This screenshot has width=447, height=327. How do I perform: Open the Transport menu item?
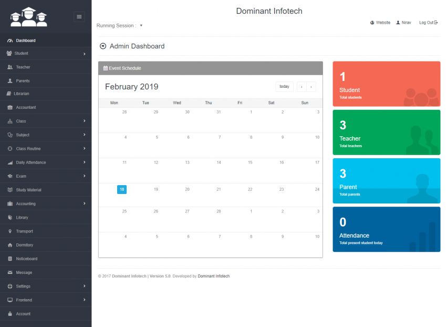tap(46, 231)
